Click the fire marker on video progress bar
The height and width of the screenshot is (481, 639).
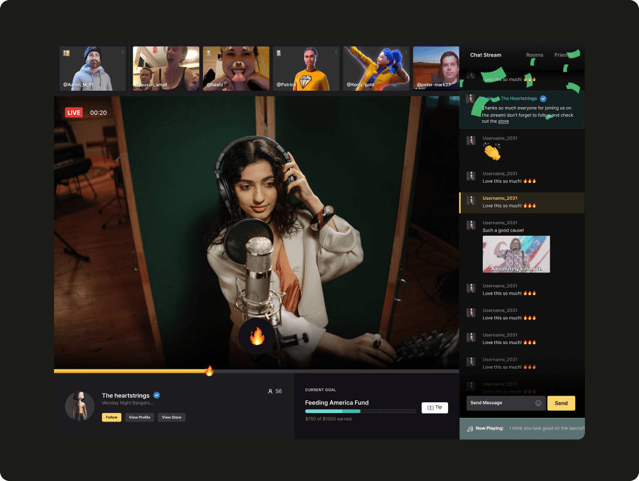tap(209, 370)
